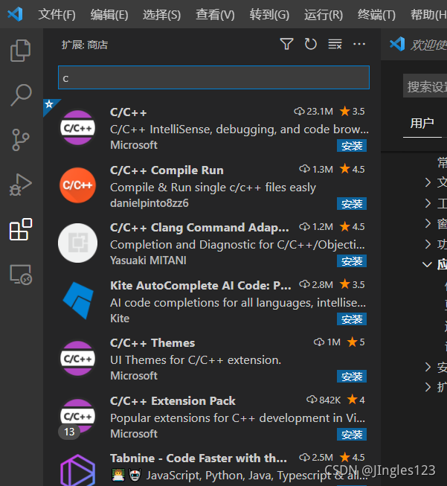Open extensions view more actions menu
Image resolution: width=447 pixels, height=486 pixels.
pyautogui.click(x=359, y=44)
